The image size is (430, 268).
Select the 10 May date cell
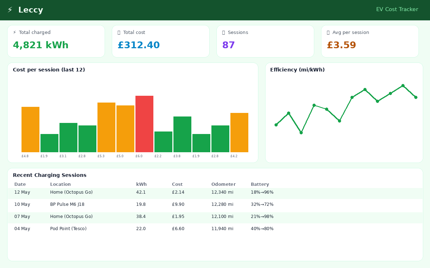(x=22, y=204)
